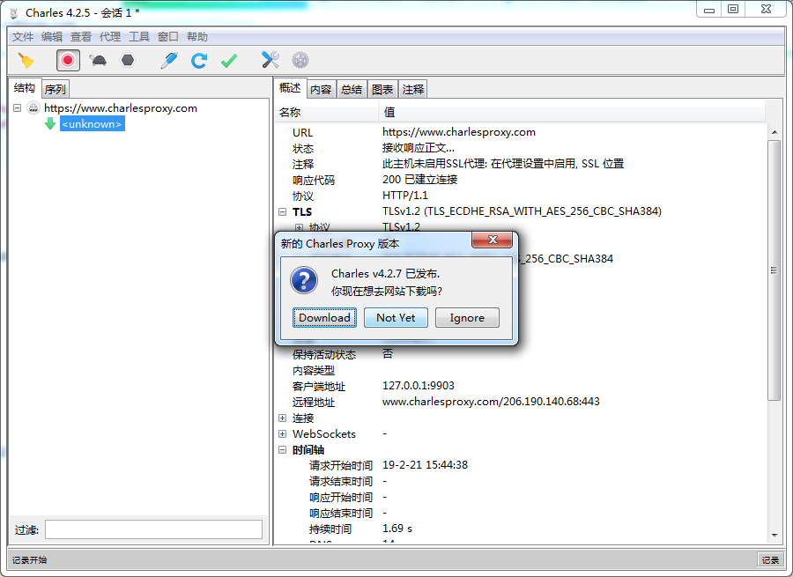Select the URL value https://www.charlesproxy.com

[x=459, y=132]
